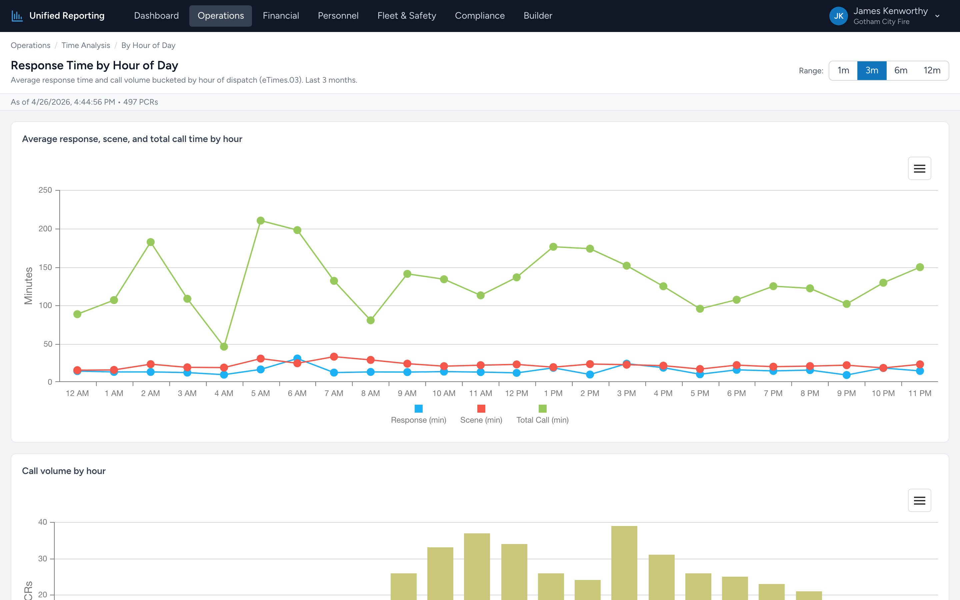Image resolution: width=960 pixels, height=600 pixels.
Task: Open the Call volume chart's hamburger menu
Action: 919,500
